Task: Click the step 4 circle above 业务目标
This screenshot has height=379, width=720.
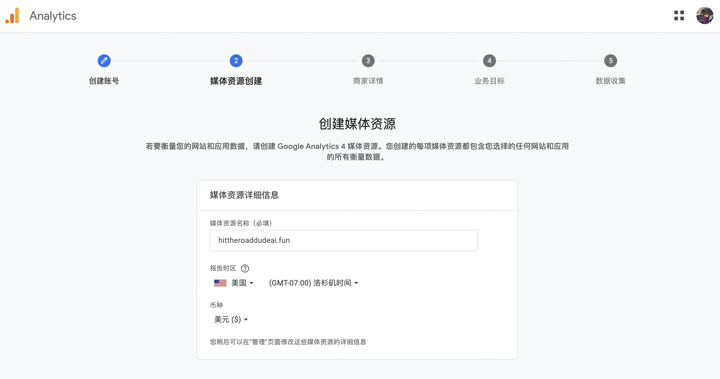Action: click(x=489, y=61)
